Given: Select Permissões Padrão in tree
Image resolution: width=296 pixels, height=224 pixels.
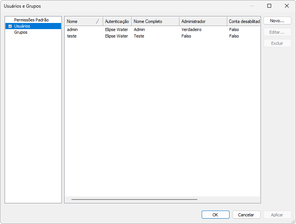Looking at the screenshot, I should pyautogui.click(x=31, y=20).
